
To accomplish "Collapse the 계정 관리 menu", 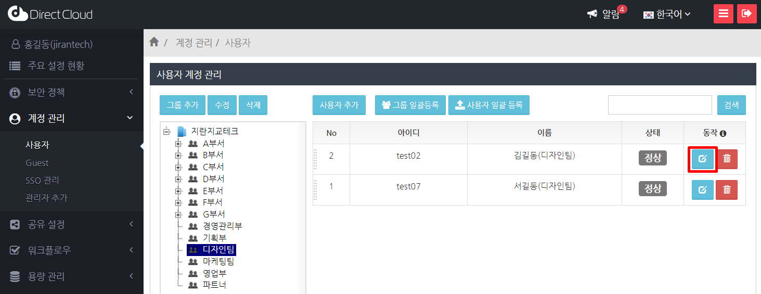I will [x=72, y=118].
